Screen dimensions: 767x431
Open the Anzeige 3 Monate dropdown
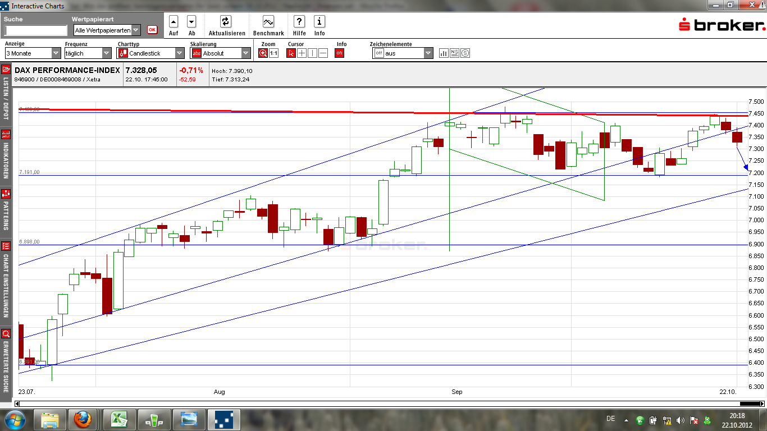[33, 53]
